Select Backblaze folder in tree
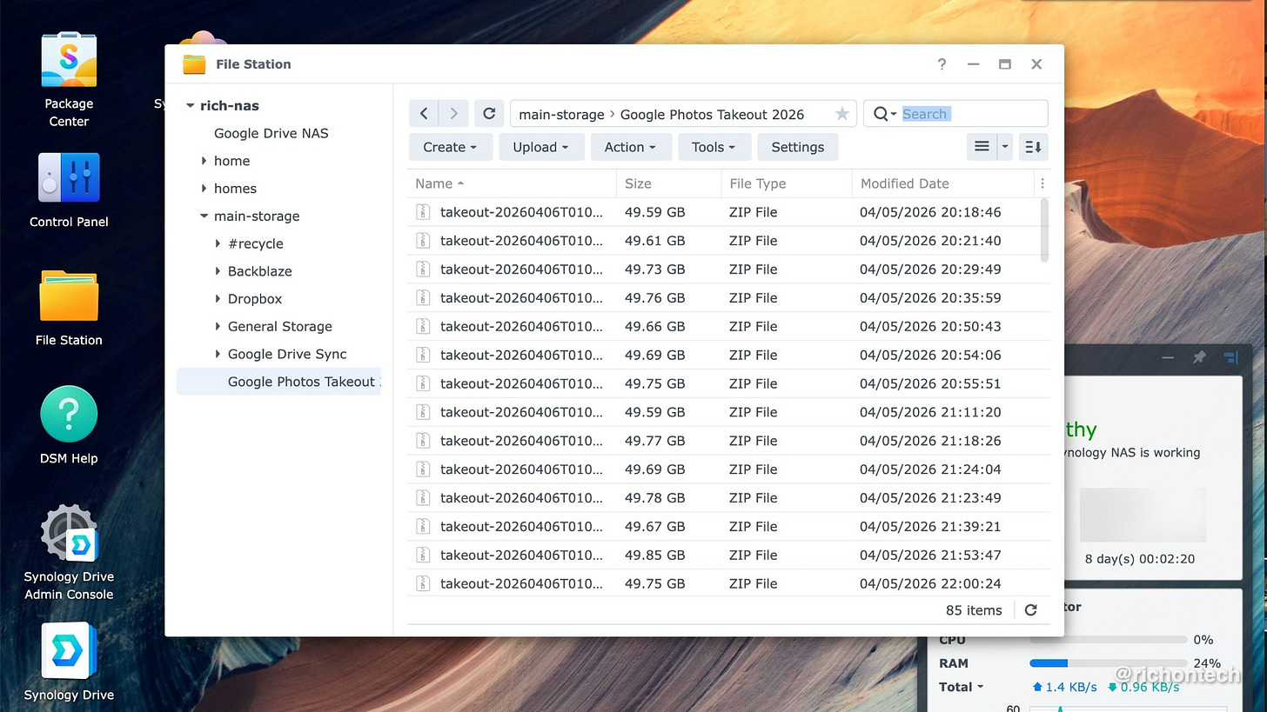This screenshot has width=1267, height=712. tap(259, 271)
